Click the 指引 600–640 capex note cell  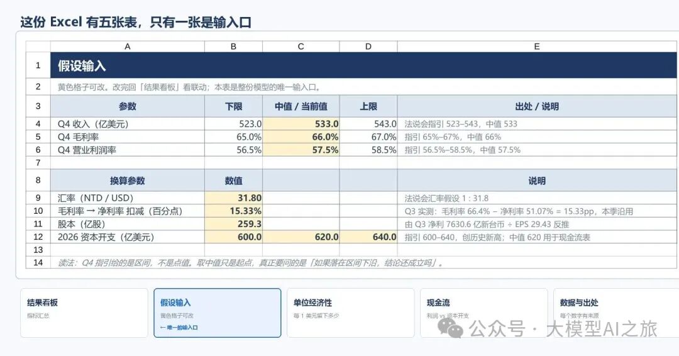tap(537, 237)
